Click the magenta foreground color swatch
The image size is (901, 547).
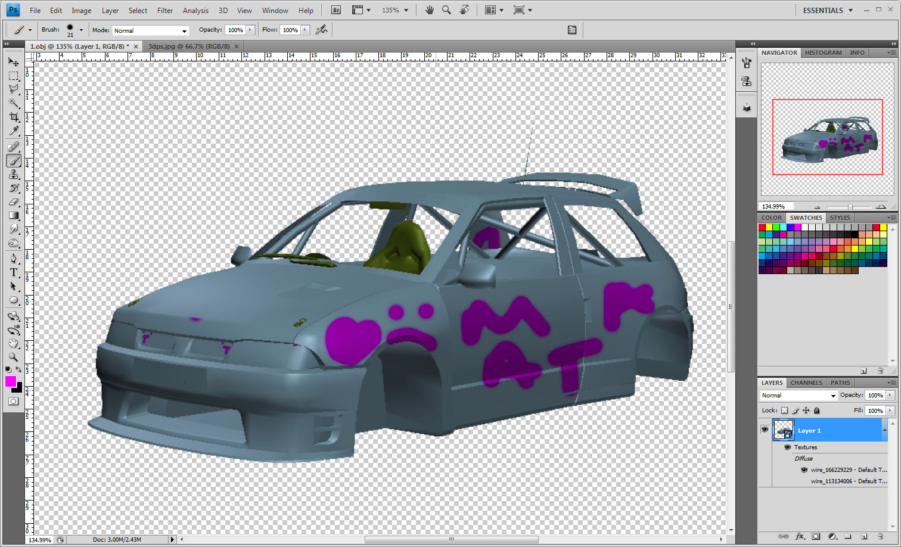point(11,381)
